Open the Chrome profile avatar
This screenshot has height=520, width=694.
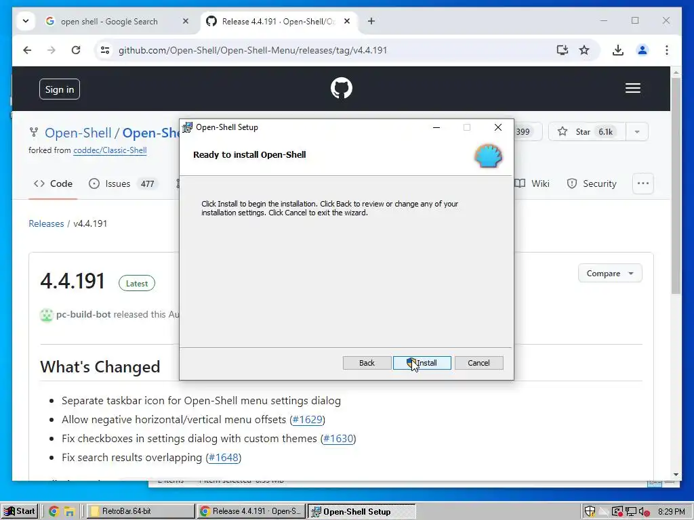[x=642, y=50]
